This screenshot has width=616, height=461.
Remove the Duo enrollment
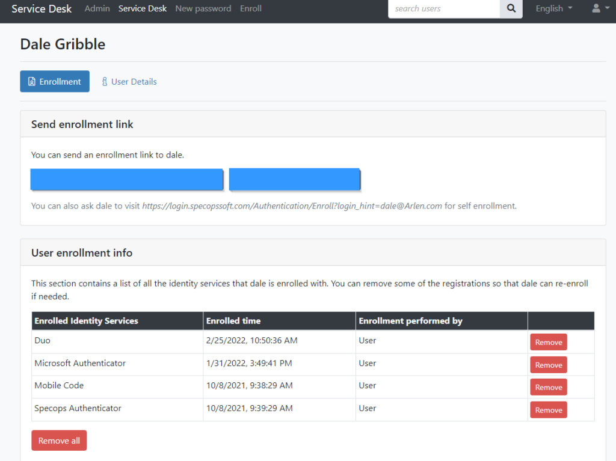(549, 342)
